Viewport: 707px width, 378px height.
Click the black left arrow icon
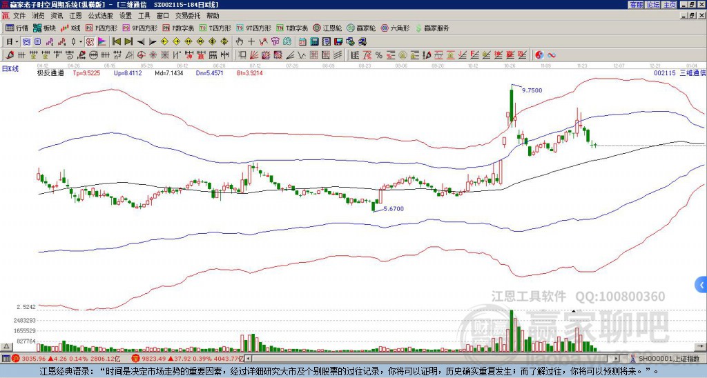141,42
